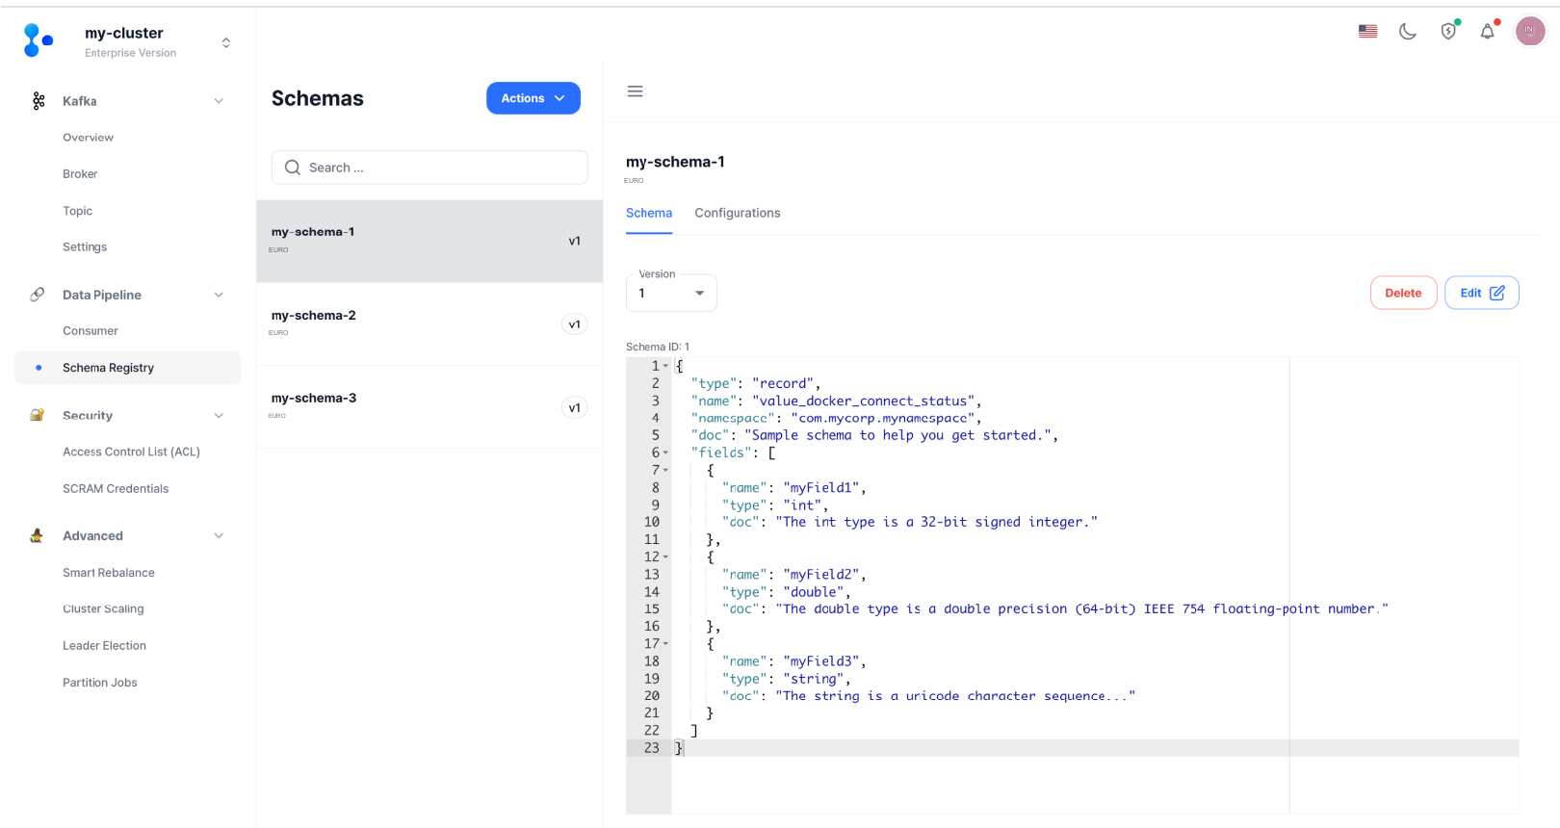This screenshot has width=1560, height=828.
Task: Click the Data Pipeline link icon
Action: pyautogui.click(x=38, y=295)
